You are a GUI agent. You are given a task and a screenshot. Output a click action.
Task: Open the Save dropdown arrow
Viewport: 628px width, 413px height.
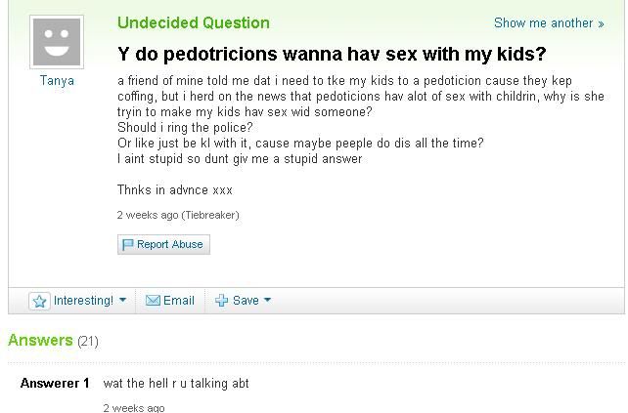click(x=267, y=301)
